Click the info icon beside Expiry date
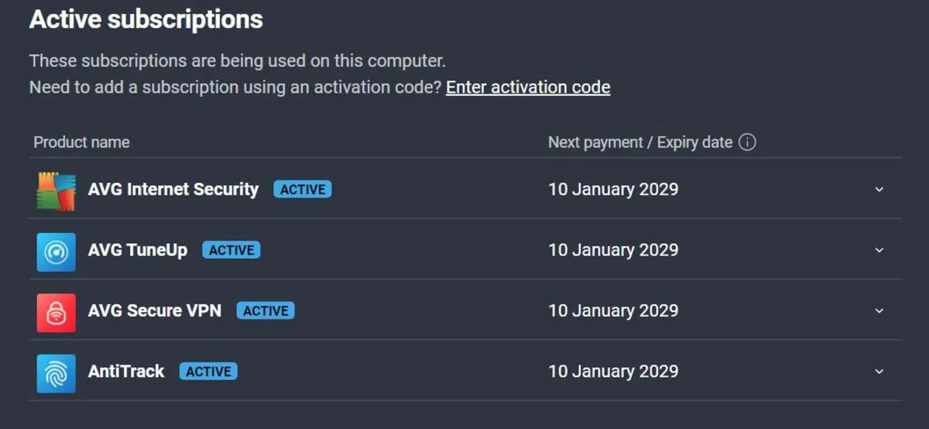This screenshot has width=929, height=429. coord(747,142)
